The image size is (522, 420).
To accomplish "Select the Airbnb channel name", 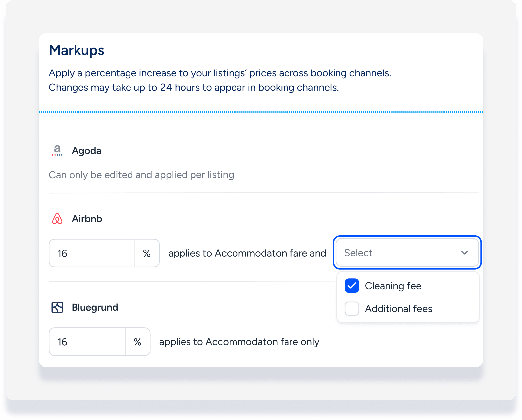I will [x=87, y=219].
